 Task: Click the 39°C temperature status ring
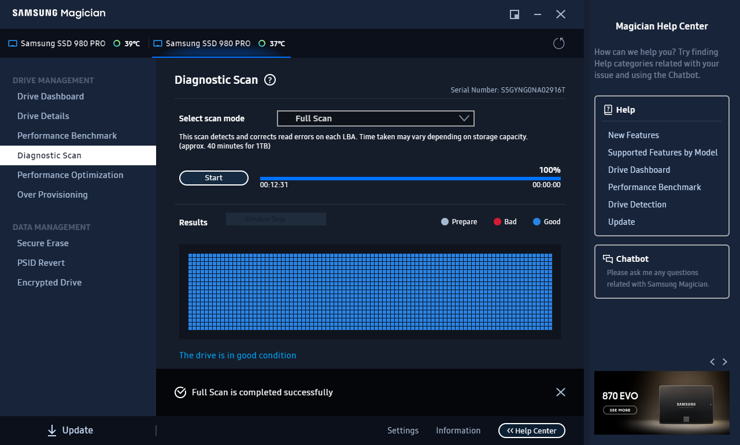(x=117, y=43)
